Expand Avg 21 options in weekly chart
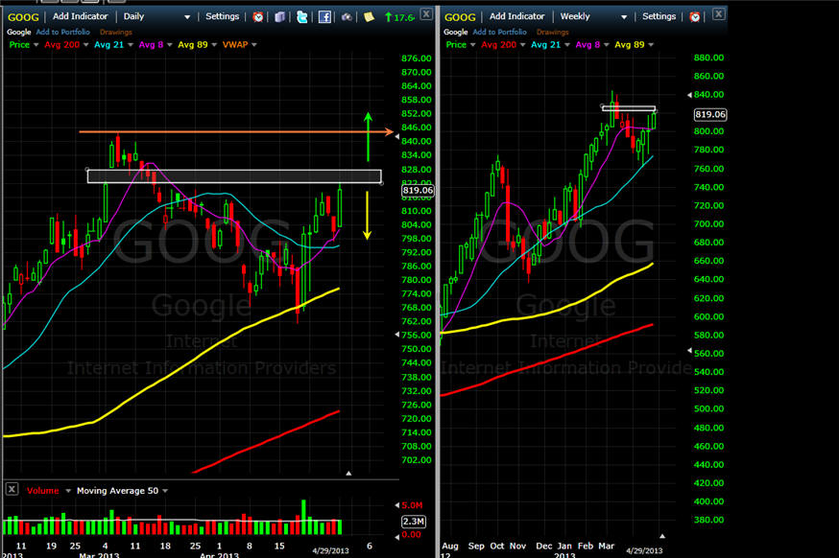This screenshot has height=558, width=839. click(567, 45)
